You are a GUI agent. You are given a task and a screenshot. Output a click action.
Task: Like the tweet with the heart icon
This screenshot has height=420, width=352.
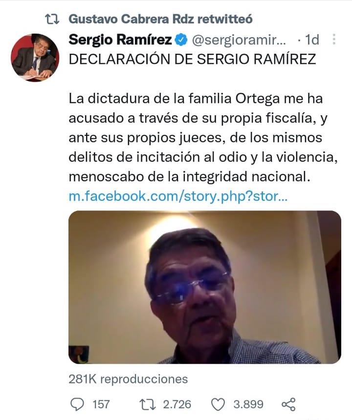[x=218, y=404]
